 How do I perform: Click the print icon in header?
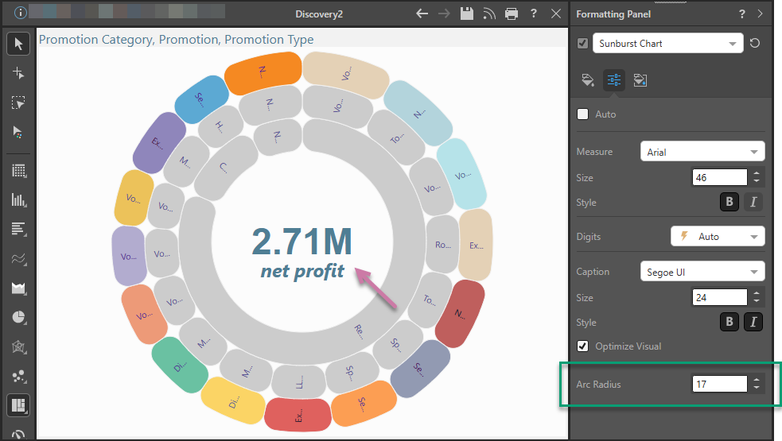(x=512, y=14)
